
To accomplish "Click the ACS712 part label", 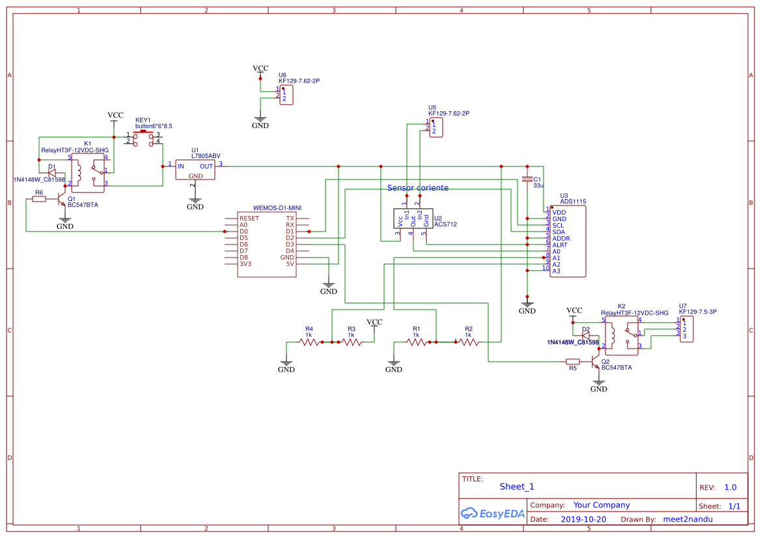I will (x=445, y=224).
